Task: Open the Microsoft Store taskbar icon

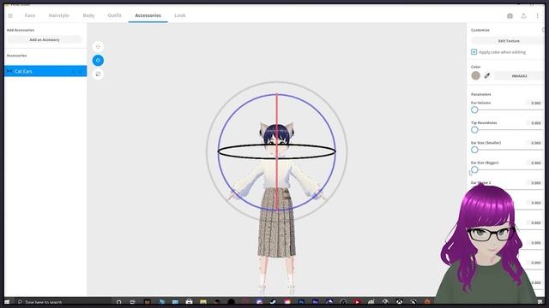Action: click(189, 302)
